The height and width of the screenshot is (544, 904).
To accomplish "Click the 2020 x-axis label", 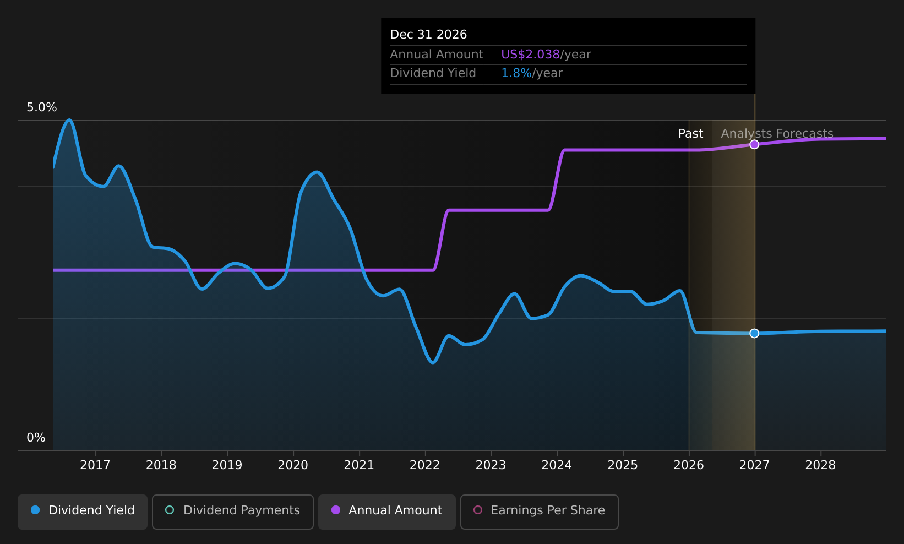I will 293,465.
